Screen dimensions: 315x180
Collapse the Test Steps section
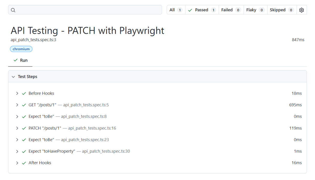tap(13, 77)
